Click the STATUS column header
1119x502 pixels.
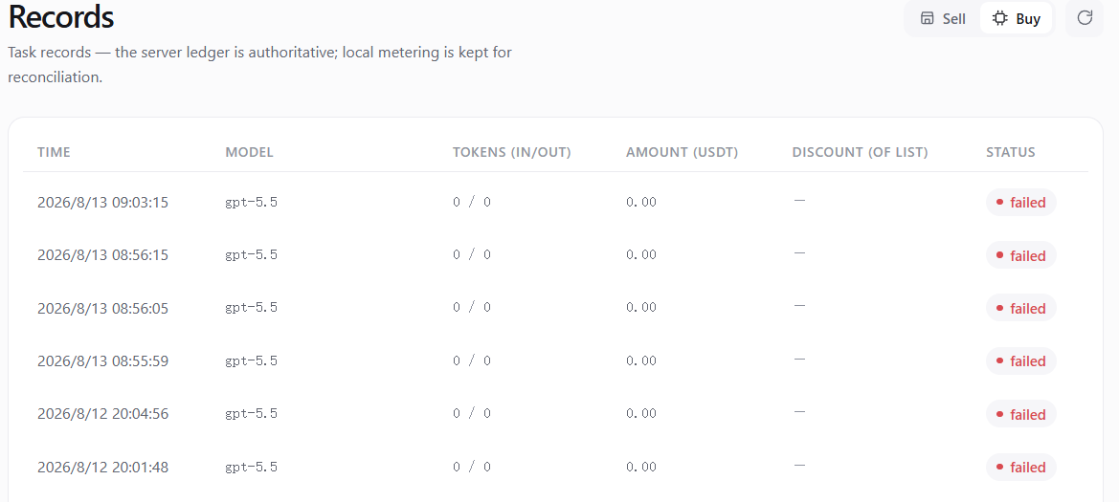pos(1011,152)
